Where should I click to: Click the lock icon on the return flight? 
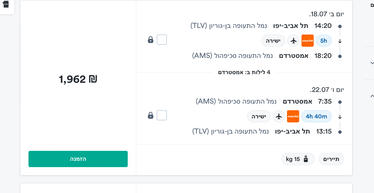coord(151,116)
